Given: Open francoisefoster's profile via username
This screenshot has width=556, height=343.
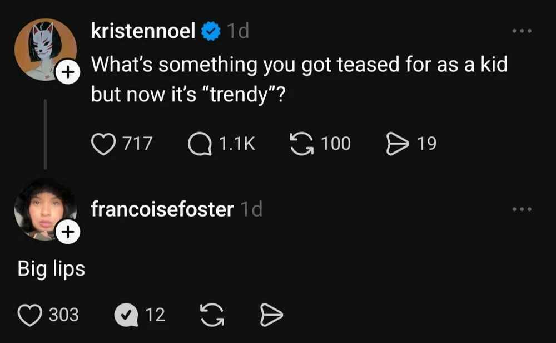Looking at the screenshot, I should (162, 210).
